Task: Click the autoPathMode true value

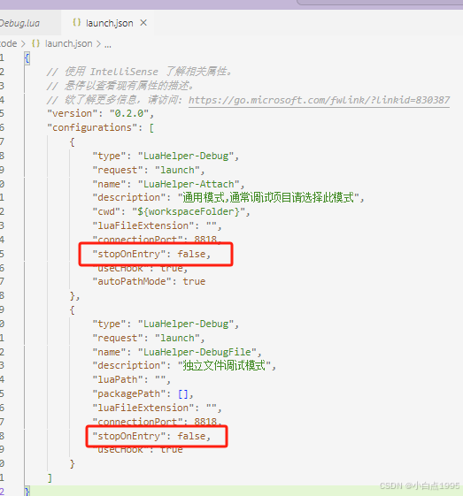Action: (194, 281)
